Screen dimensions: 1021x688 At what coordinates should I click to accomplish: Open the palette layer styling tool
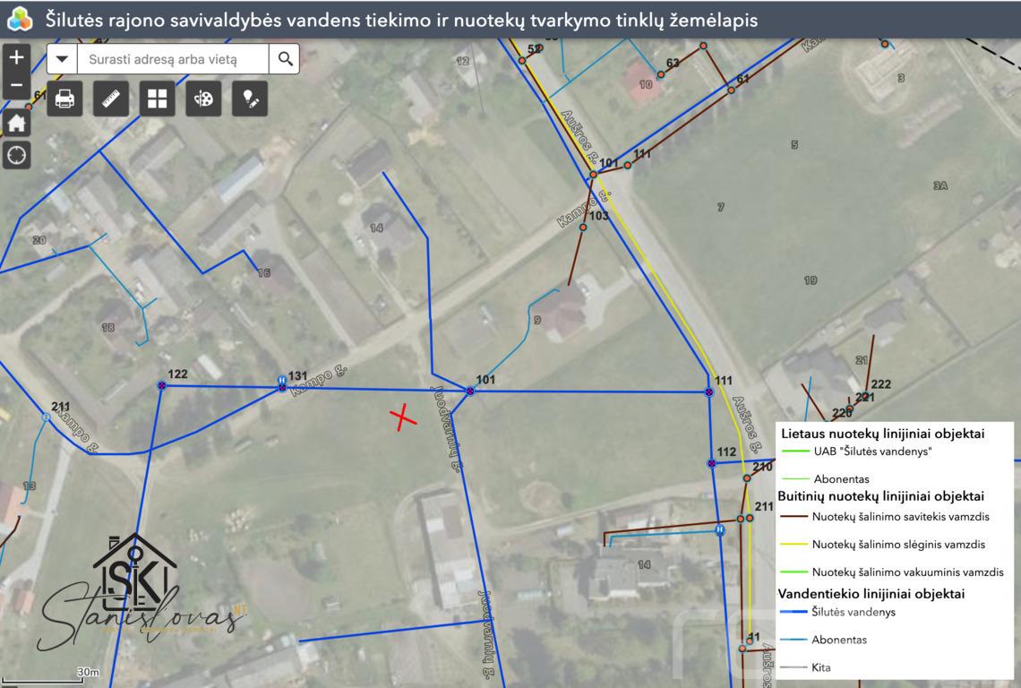tap(203, 99)
